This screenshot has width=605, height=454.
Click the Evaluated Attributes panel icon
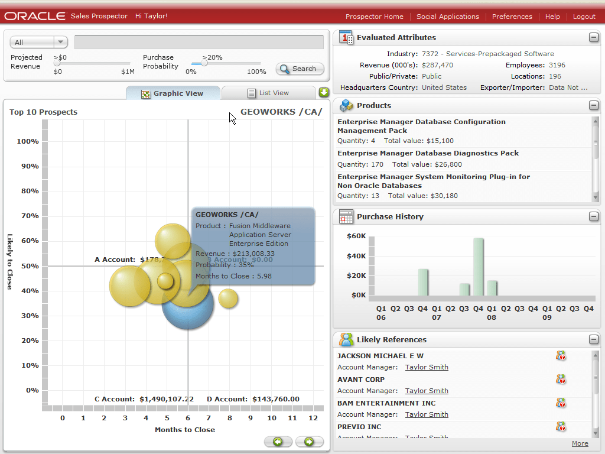pos(346,37)
